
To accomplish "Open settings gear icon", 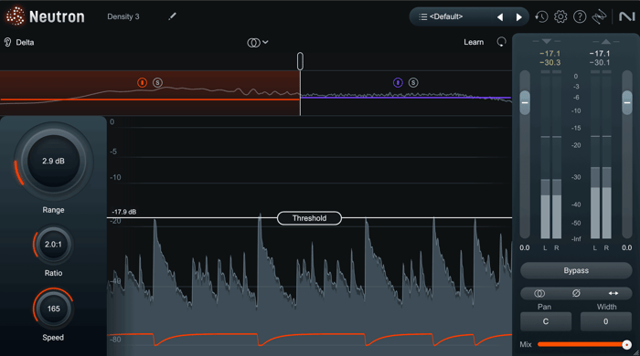I will coord(560,16).
